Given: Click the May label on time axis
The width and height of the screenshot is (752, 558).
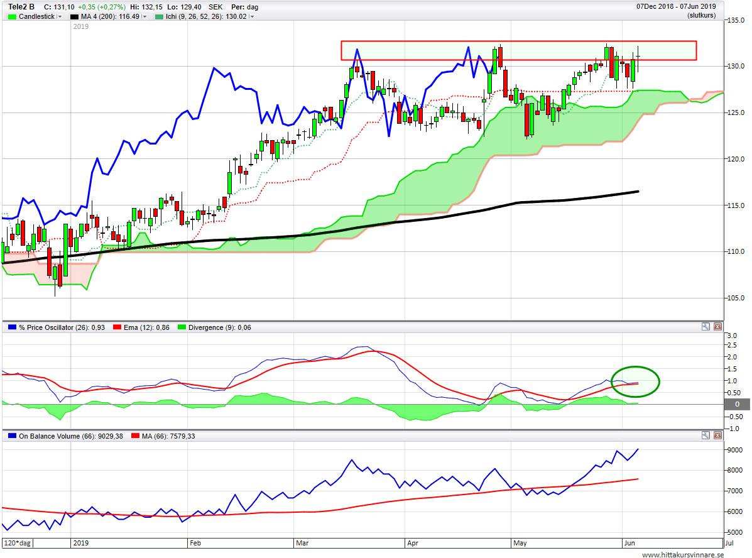Looking at the screenshot, I should click(520, 543).
